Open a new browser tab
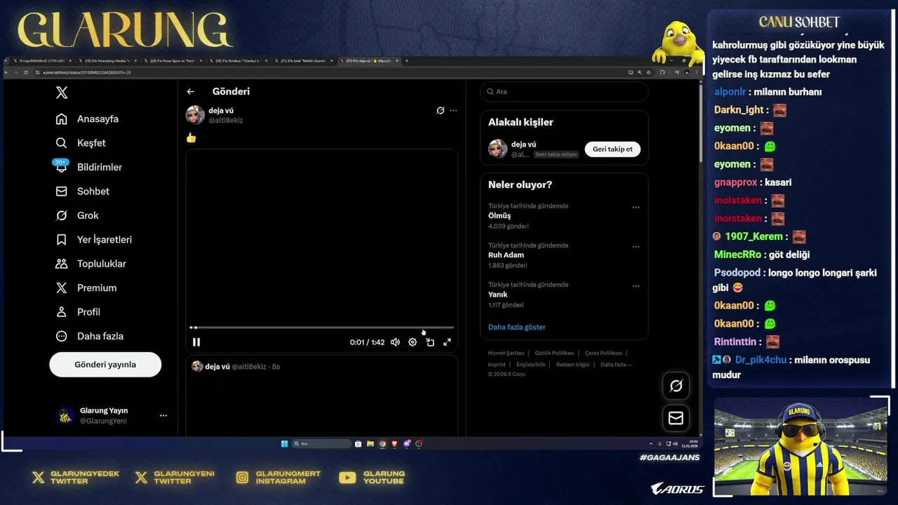Screen dimensions: 898x505 tap(407, 61)
